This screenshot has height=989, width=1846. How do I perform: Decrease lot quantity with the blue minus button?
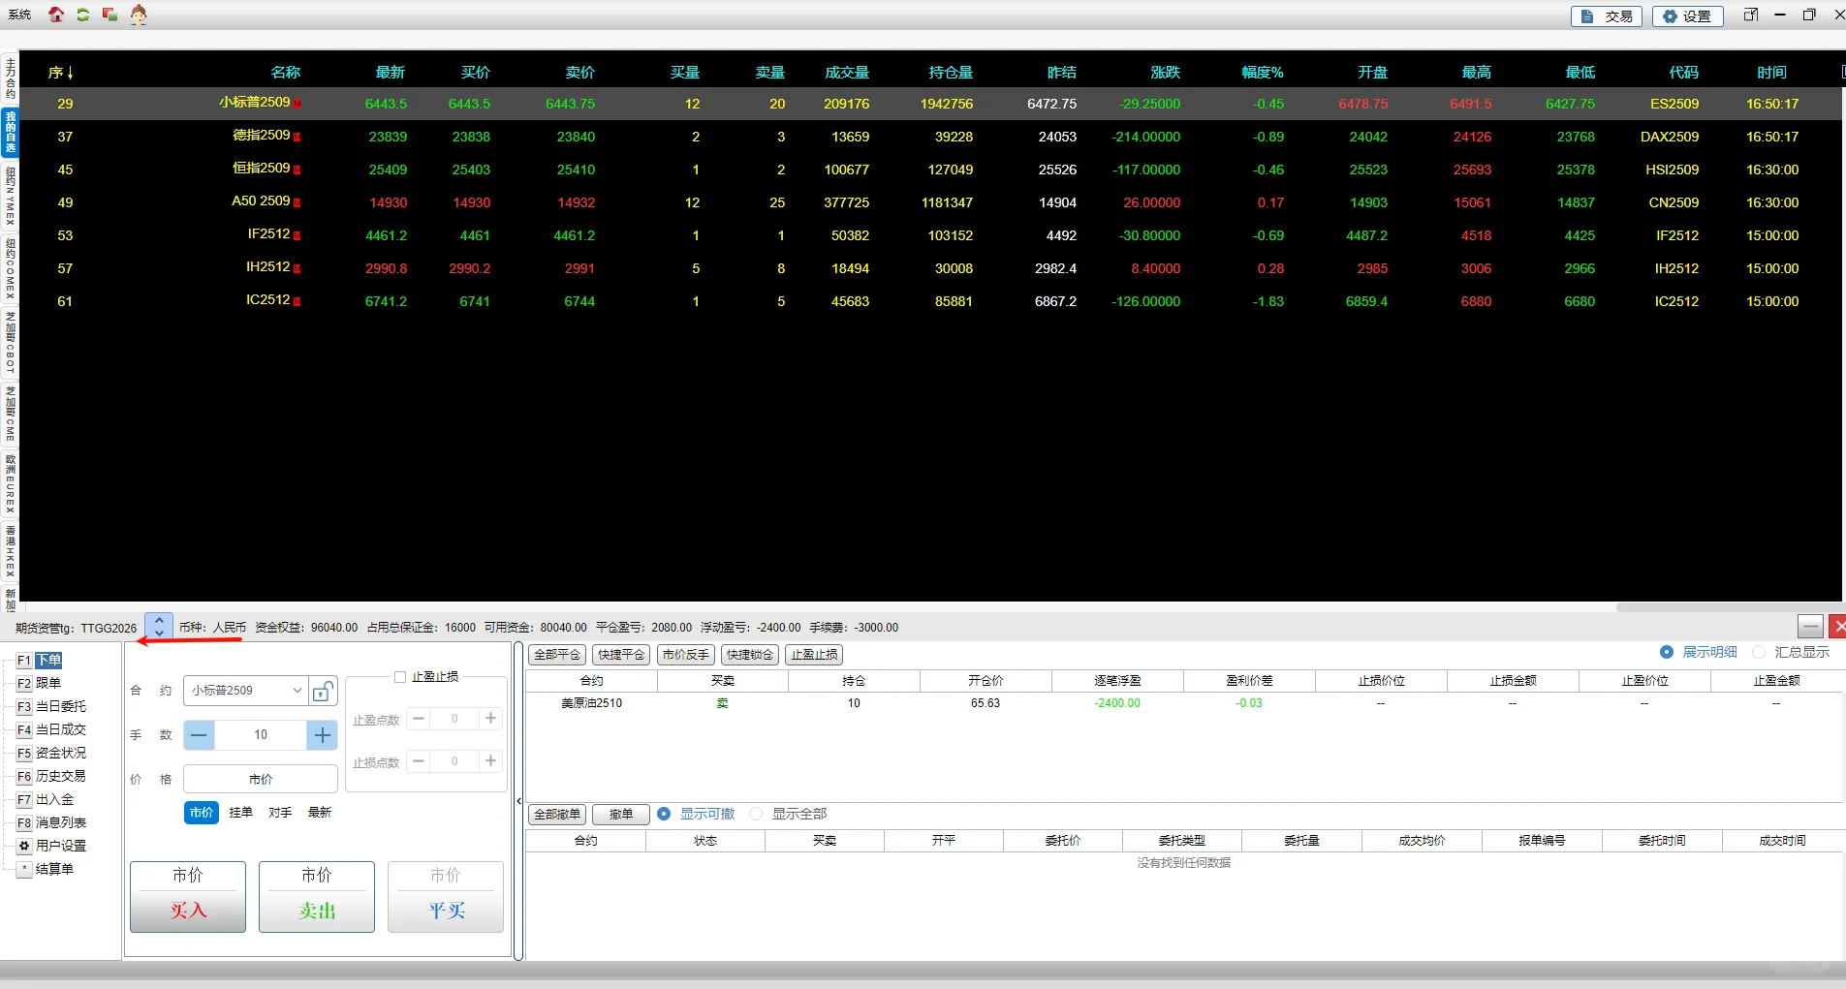199,735
